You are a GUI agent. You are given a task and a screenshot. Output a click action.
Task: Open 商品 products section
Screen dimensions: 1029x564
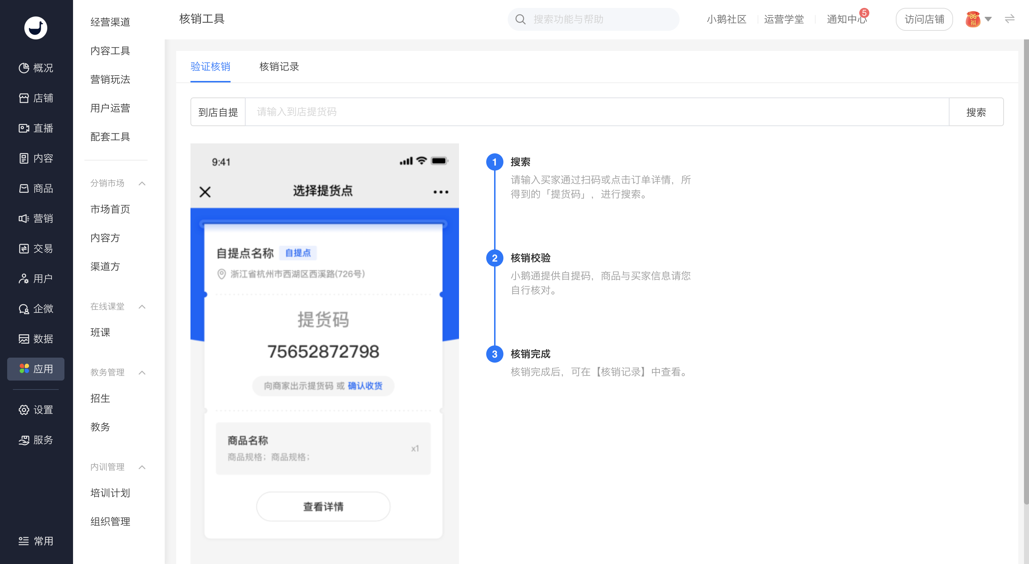click(36, 188)
